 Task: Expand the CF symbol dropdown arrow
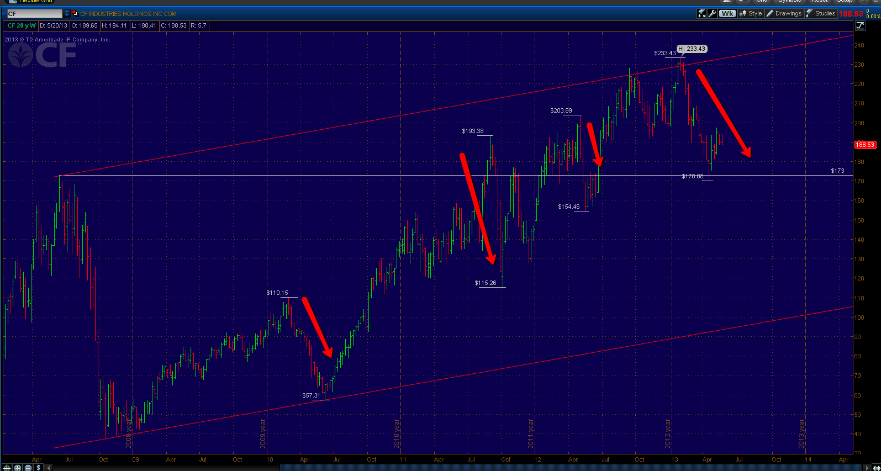(66, 13)
